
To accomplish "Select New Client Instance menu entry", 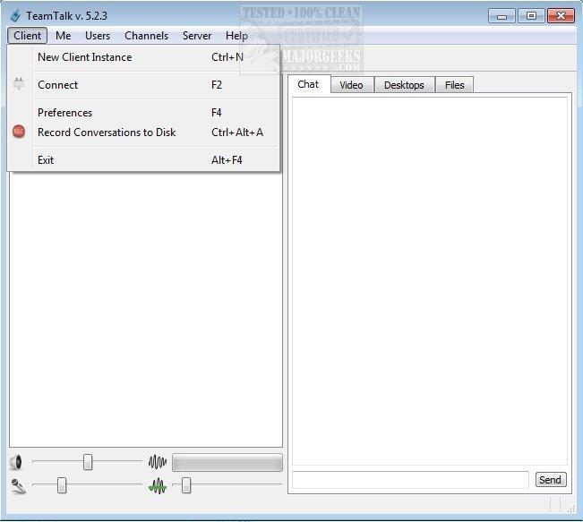I will [84, 57].
